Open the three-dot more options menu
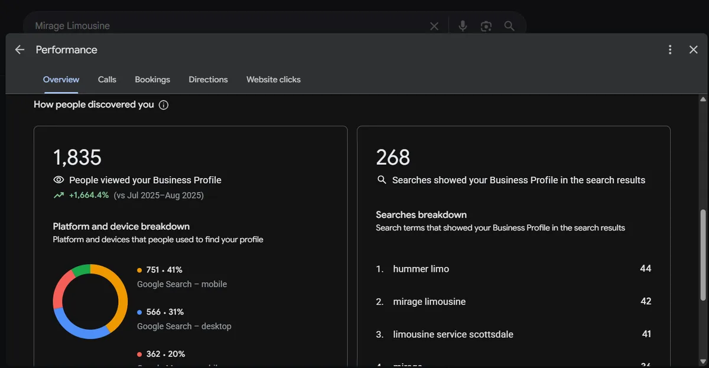Screen dimensions: 709x368 pyautogui.click(x=670, y=50)
